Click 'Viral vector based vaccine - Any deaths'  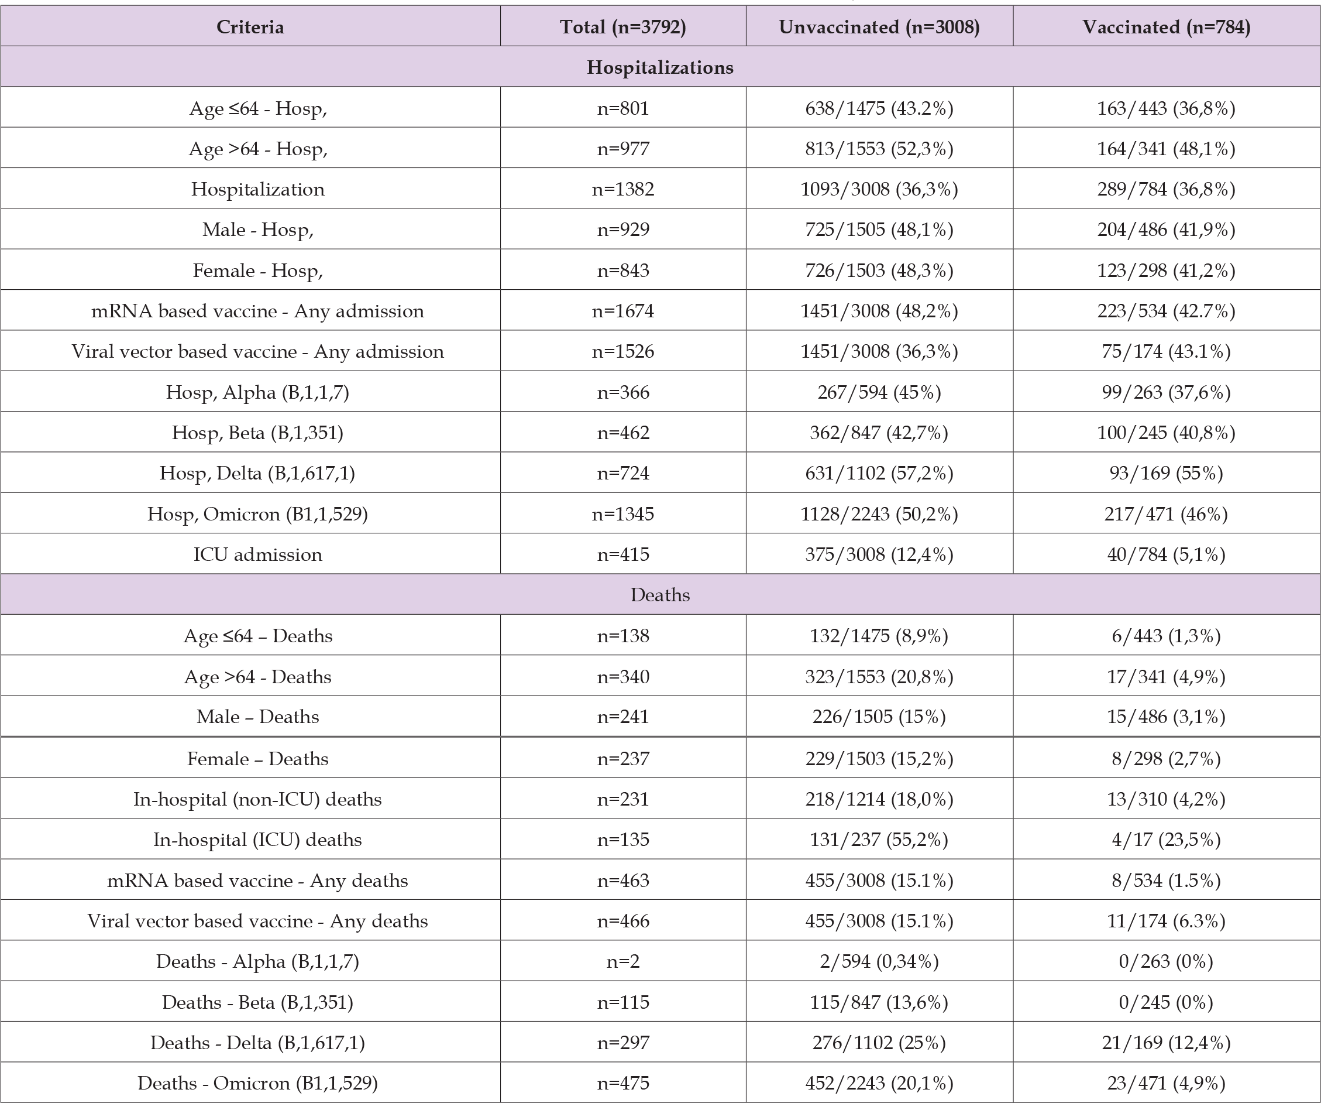tap(258, 920)
